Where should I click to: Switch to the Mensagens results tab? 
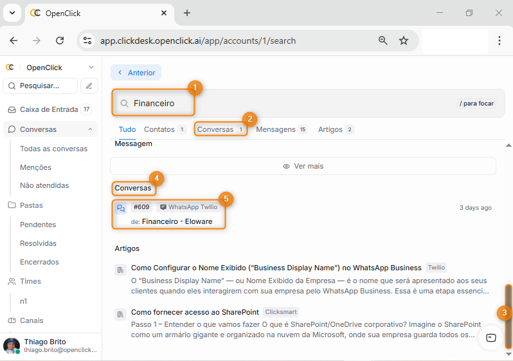coord(282,129)
